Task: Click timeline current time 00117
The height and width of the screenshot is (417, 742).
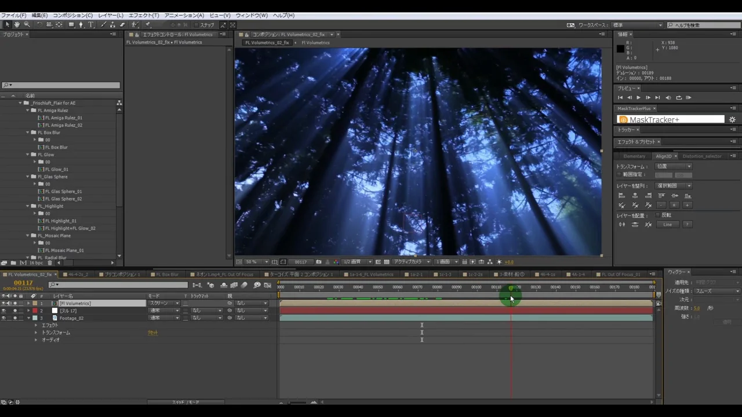Action: pyautogui.click(x=23, y=283)
